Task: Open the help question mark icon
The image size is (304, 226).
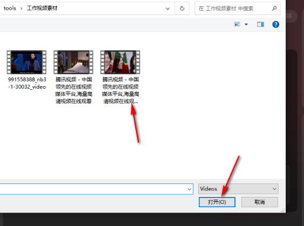Action: [x=275, y=24]
